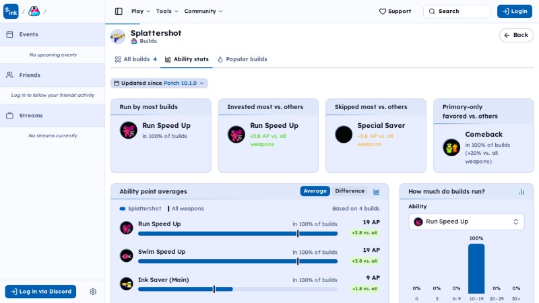Select the Average view toggle
This screenshot has height=303, width=539.
(315, 191)
